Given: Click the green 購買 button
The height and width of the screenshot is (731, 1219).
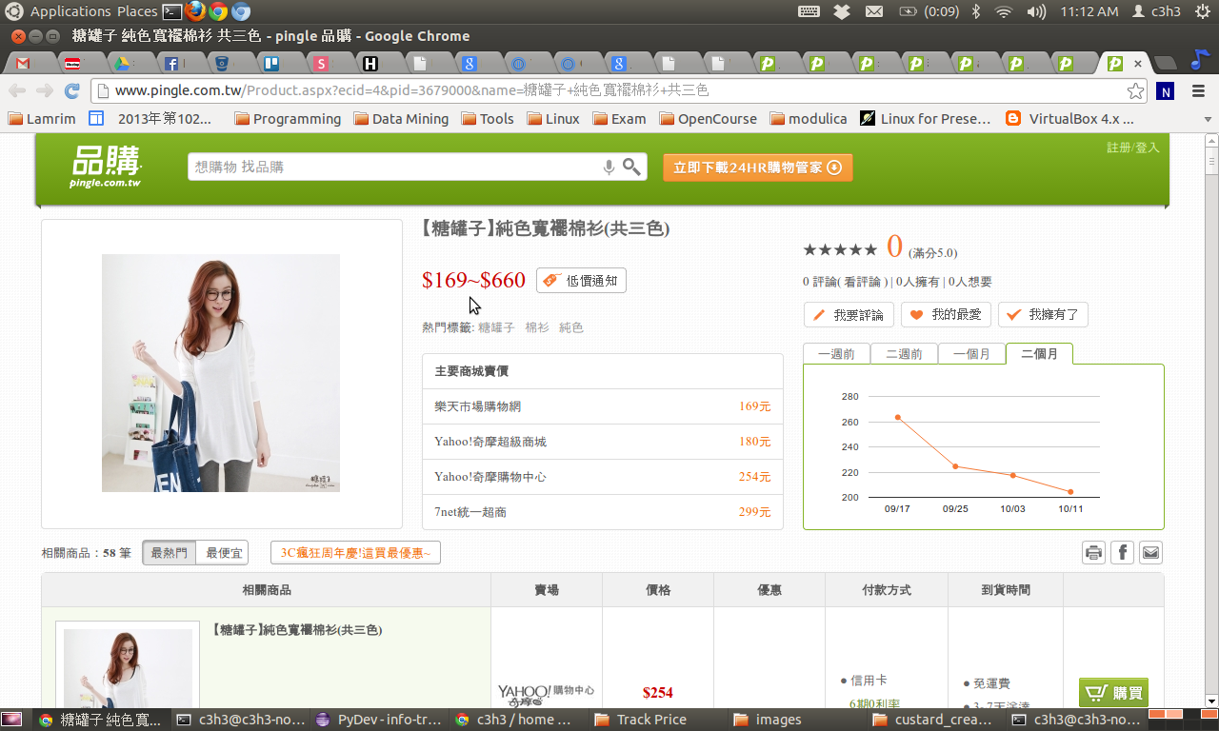Looking at the screenshot, I should click(x=1113, y=693).
